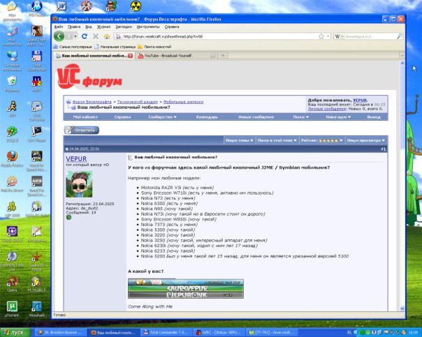The image size is (422, 337).
Task: Bookmark page with star icon
Action: 321,36
